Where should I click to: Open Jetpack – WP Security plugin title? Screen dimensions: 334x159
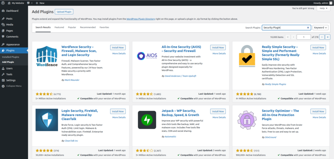point(180,113)
